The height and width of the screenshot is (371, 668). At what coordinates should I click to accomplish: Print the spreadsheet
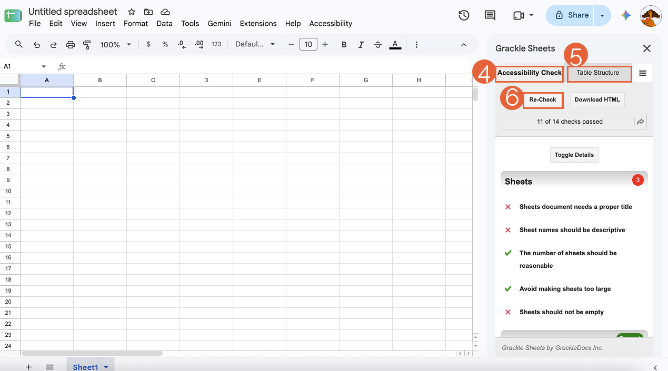71,45
